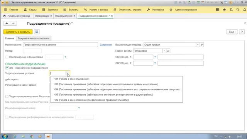Open the functions grid menu icon
This screenshot has height=139, width=247.
pos(218,10)
